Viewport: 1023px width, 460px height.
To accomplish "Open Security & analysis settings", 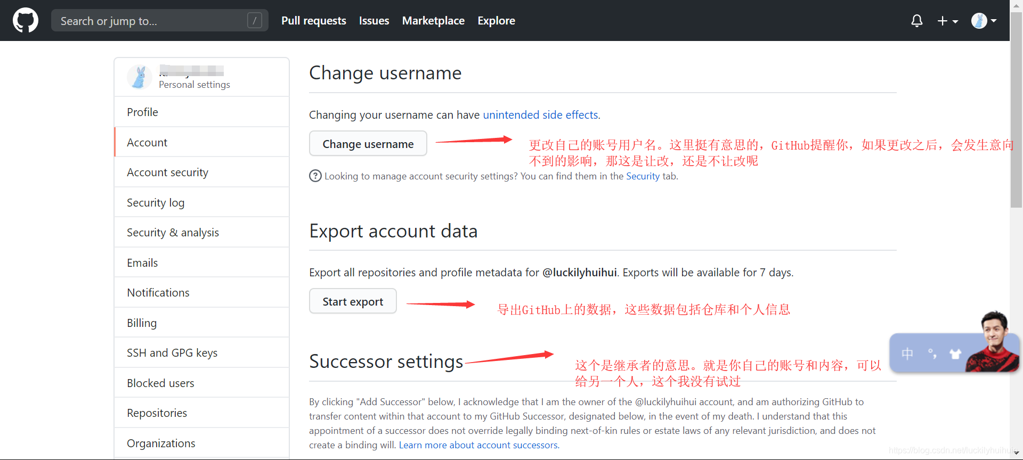I will pos(202,232).
